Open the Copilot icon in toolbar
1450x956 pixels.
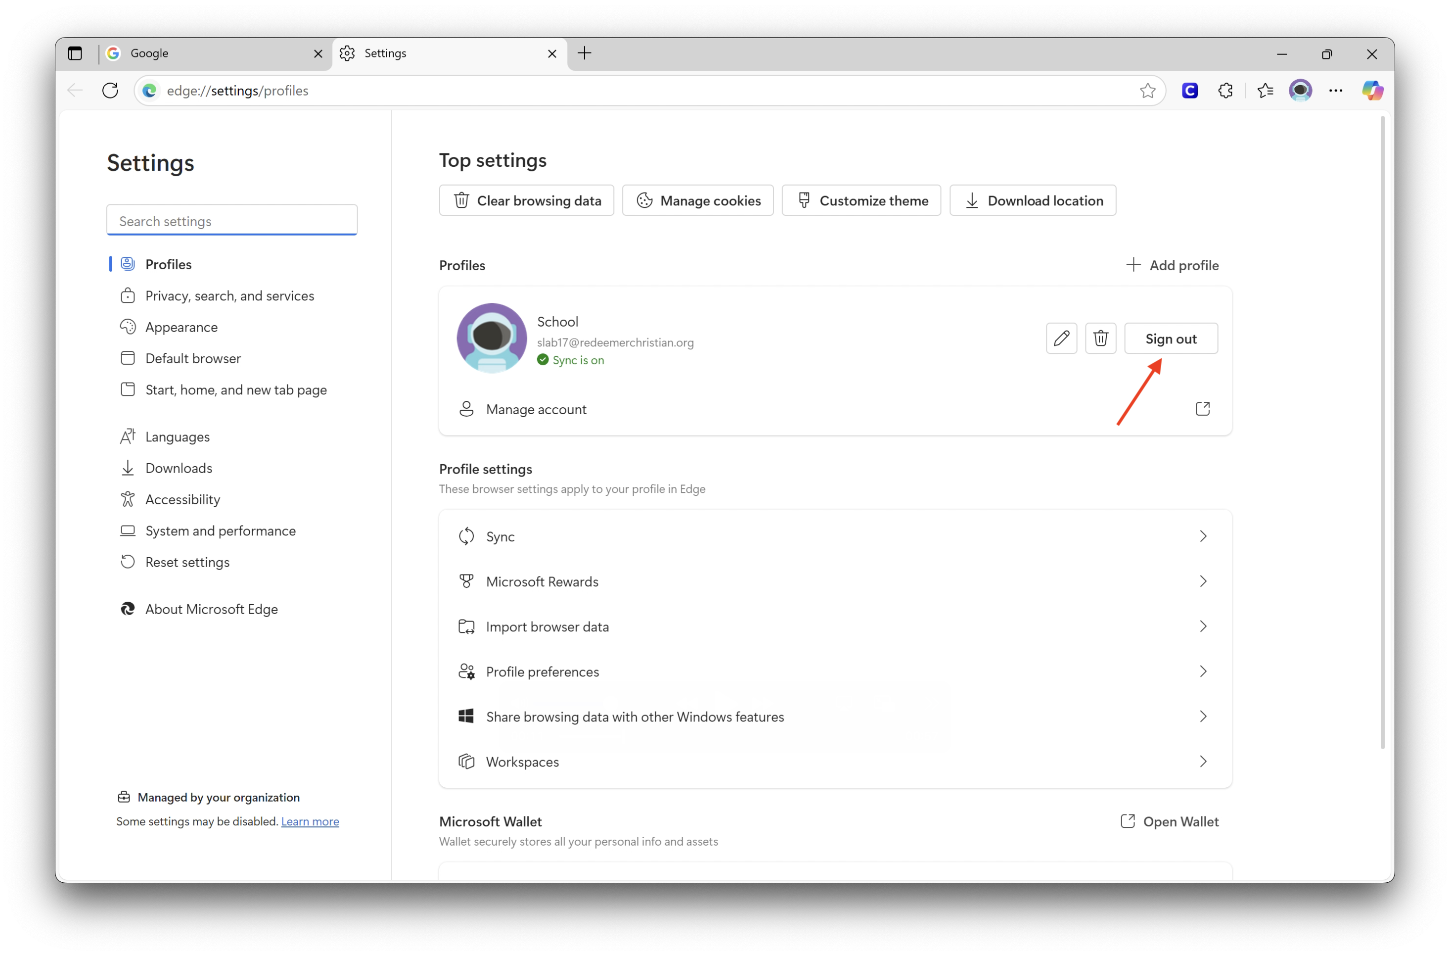coord(1372,90)
